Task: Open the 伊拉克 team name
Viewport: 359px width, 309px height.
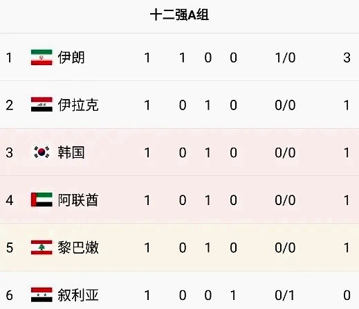Action: tap(78, 105)
